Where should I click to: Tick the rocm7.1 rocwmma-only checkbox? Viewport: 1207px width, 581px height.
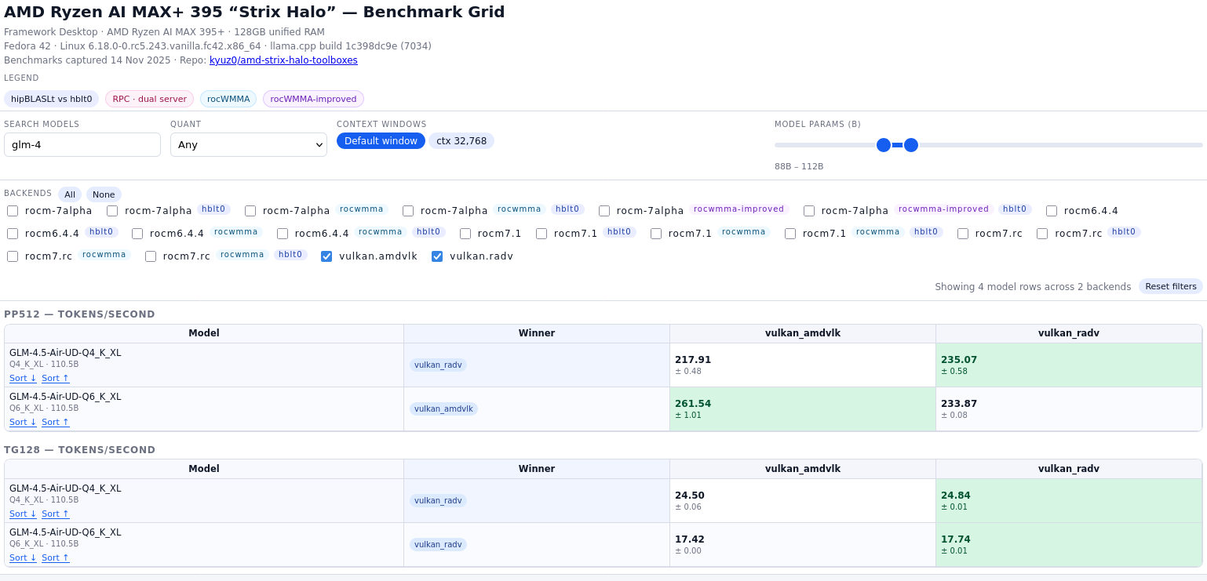[x=656, y=234]
